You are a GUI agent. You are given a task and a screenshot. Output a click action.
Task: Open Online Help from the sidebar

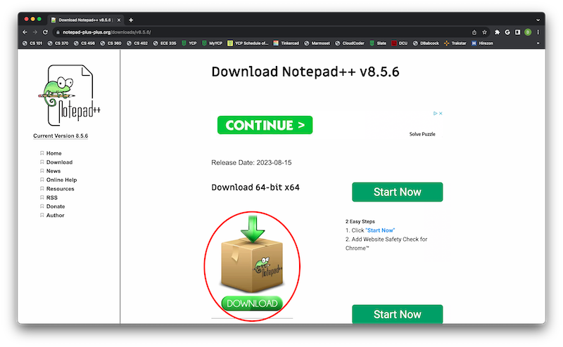click(x=61, y=180)
